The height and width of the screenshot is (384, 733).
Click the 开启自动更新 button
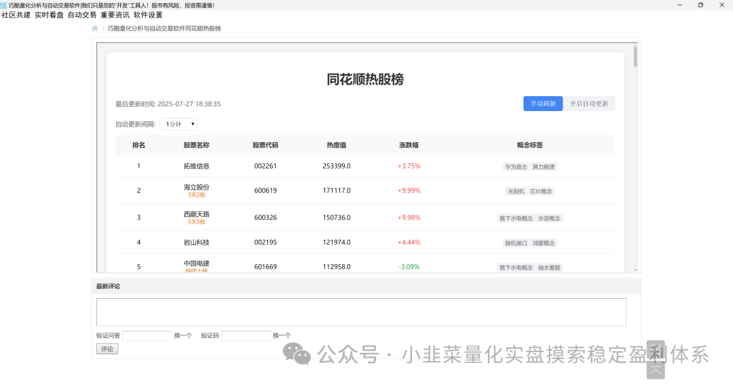click(x=589, y=104)
